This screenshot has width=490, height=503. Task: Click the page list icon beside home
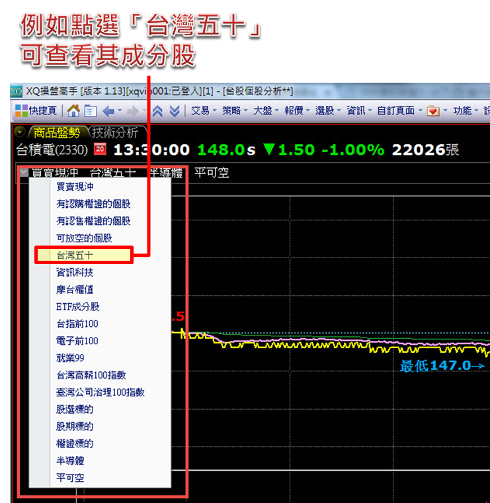point(90,111)
